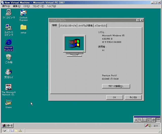Screen dimensions: 162x134
Task: Click the キャンセル button
Action: coord(133,97)
